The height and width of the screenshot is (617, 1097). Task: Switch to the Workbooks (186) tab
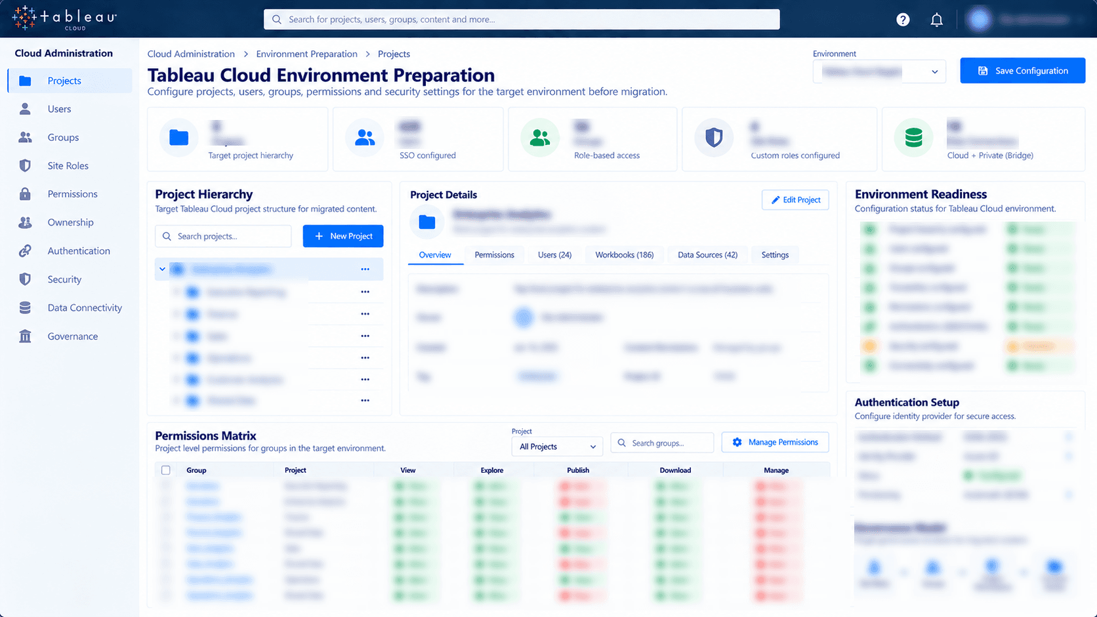624,255
